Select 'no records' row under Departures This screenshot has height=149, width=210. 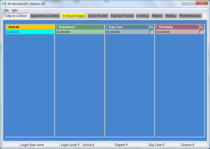pos(80,32)
